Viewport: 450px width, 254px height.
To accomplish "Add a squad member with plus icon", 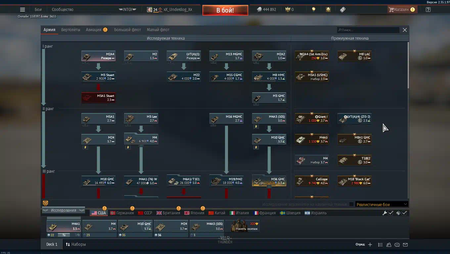I will point(370,245).
